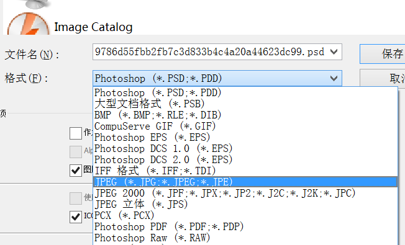Toggle the unchecked 作 checkbox
The image size is (405, 245).
(76, 133)
